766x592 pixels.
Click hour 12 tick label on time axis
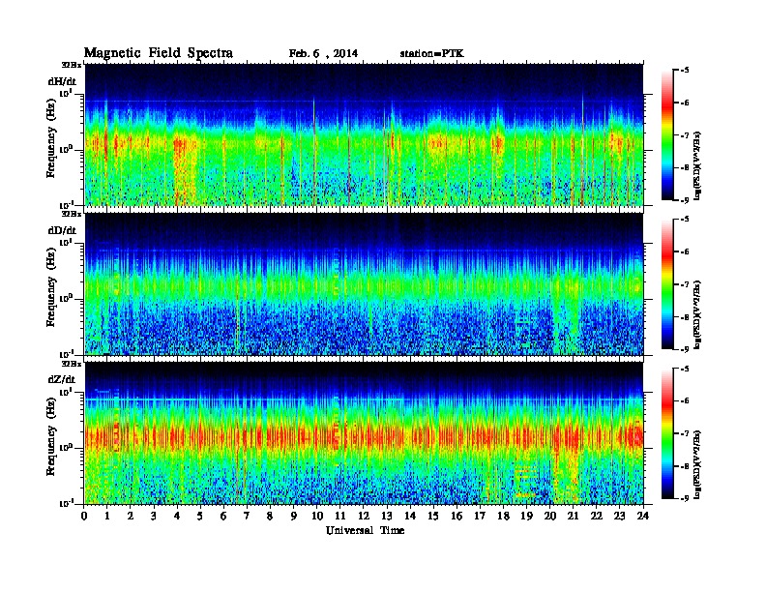pyautogui.click(x=364, y=516)
